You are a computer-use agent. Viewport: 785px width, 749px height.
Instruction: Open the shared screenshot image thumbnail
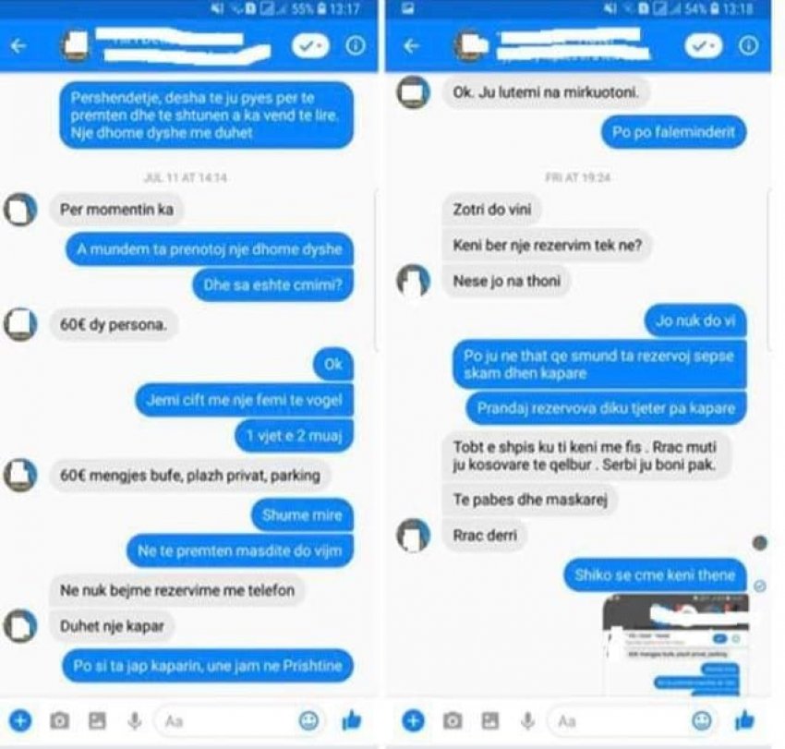coord(676,645)
